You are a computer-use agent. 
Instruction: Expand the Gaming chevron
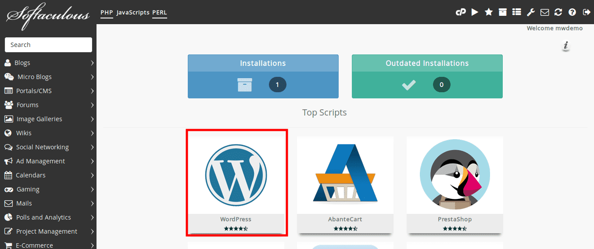(92, 189)
